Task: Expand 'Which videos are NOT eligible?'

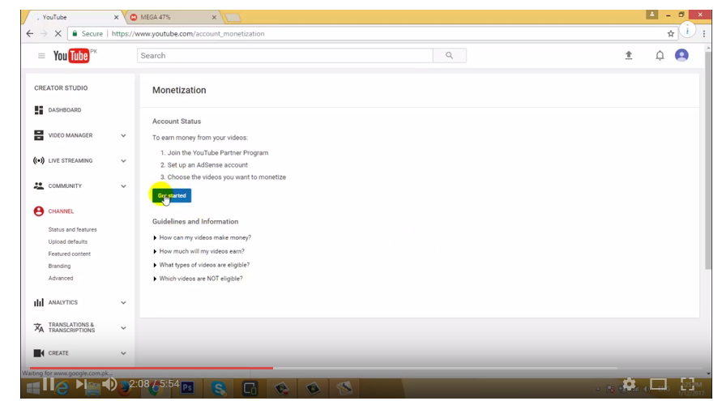Action: (198, 279)
